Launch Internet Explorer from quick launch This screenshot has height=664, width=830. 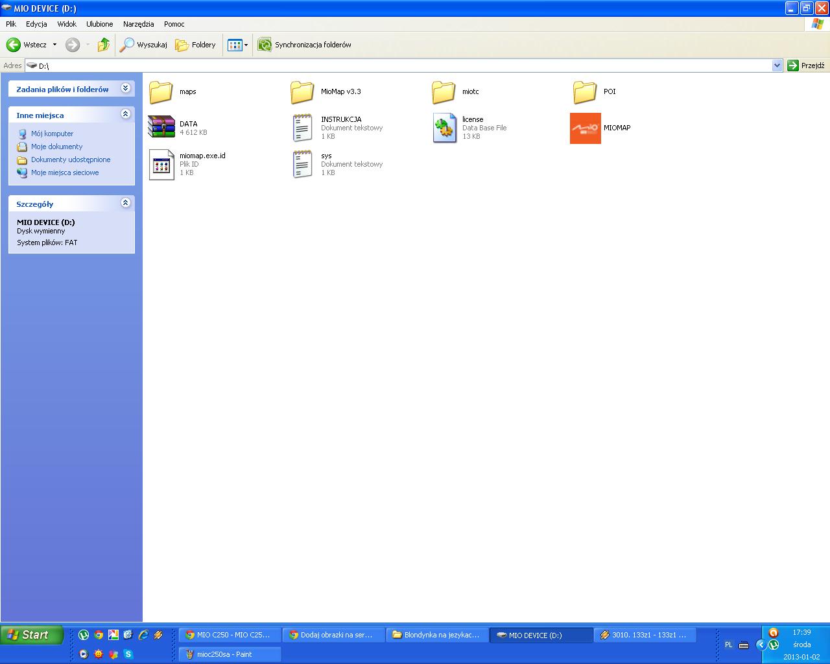(143, 635)
